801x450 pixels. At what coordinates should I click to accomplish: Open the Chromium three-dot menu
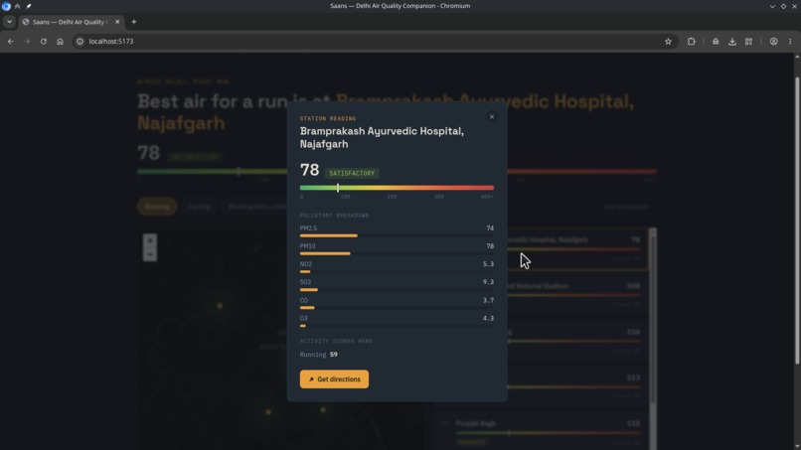[x=790, y=42]
